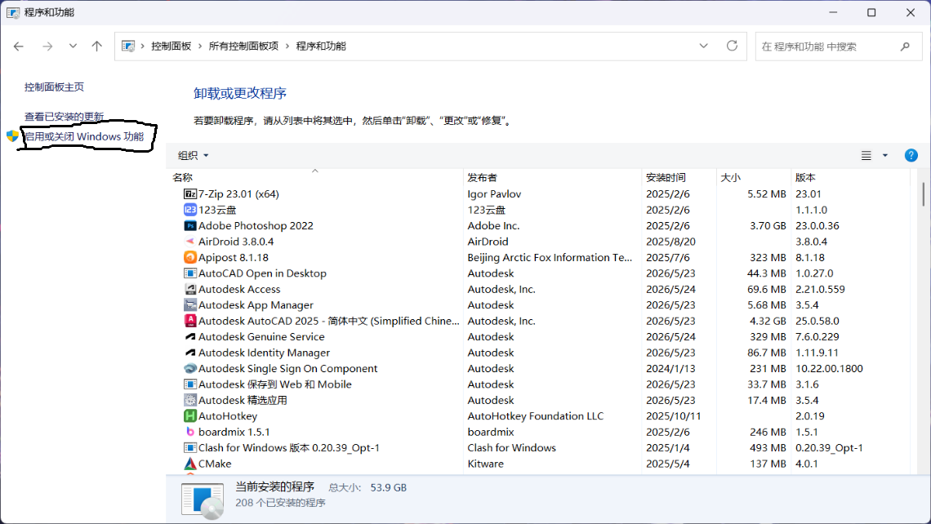The image size is (931, 524).
Task: Click version 10.22.00.1800
Action: 830,369
